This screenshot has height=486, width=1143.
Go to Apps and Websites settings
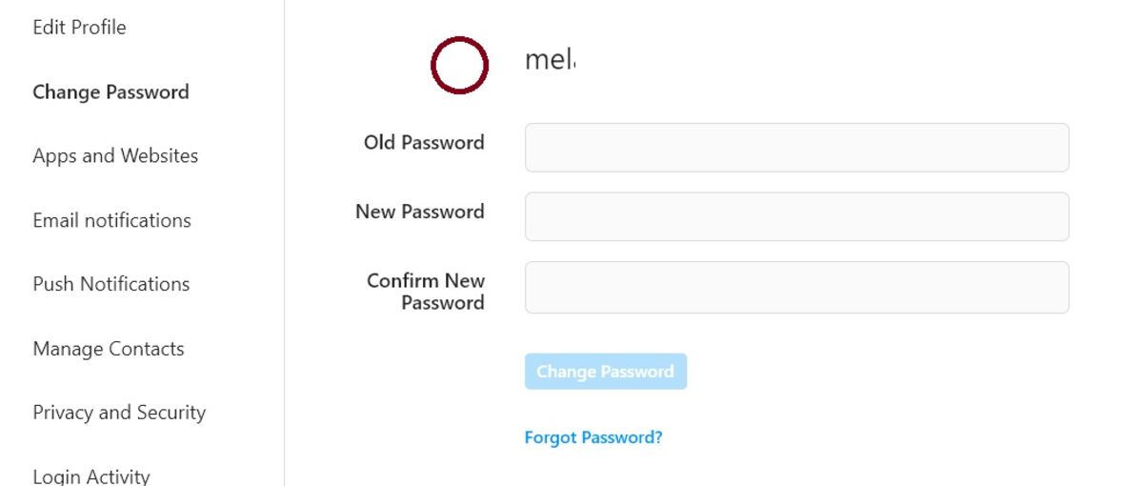pyautogui.click(x=115, y=156)
